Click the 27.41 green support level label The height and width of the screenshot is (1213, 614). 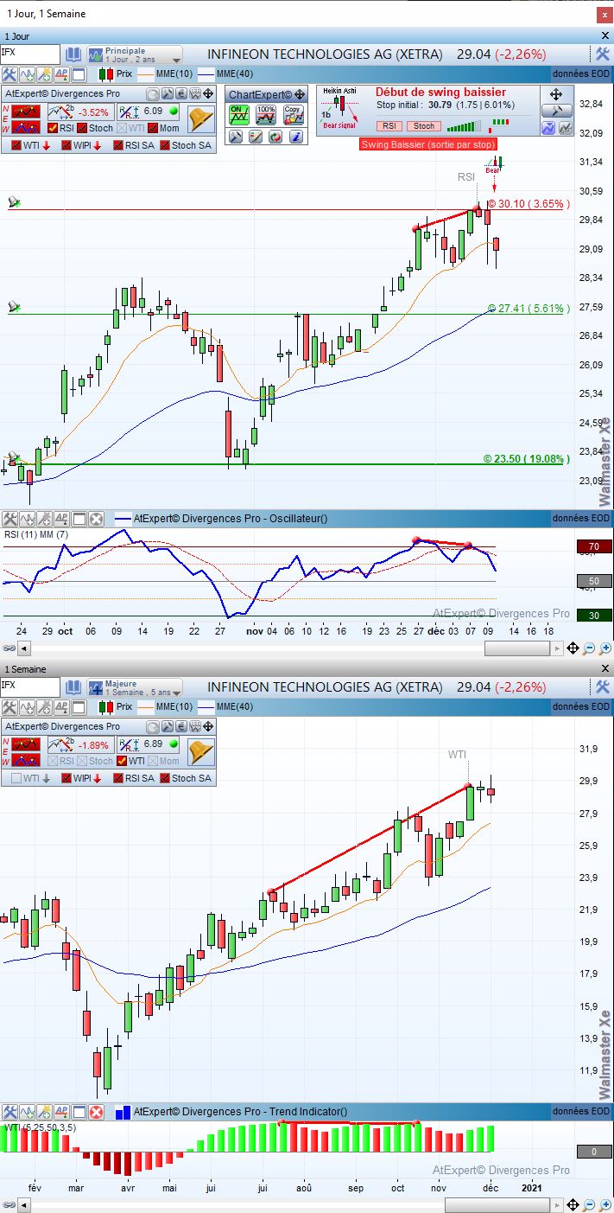(x=527, y=308)
